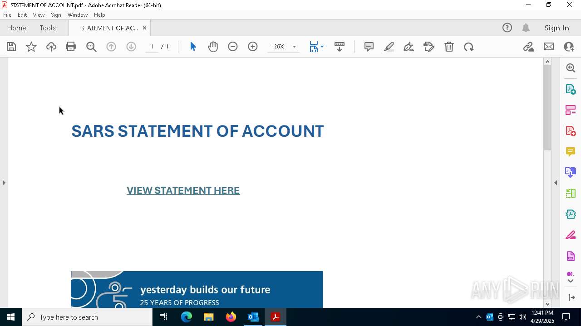Open the Sign menu

pos(56,14)
